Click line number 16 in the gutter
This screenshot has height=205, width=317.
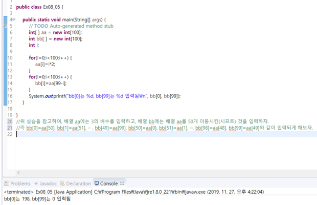[x=10, y=96]
